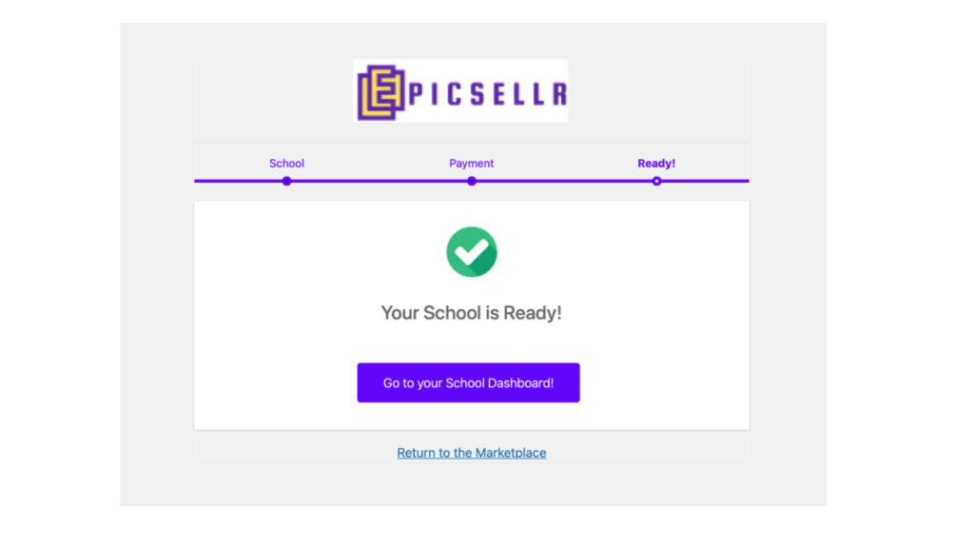Click the progress line right of Ready! dot
The width and height of the screenshot is (974, 548).
click(x=705, y=182)
